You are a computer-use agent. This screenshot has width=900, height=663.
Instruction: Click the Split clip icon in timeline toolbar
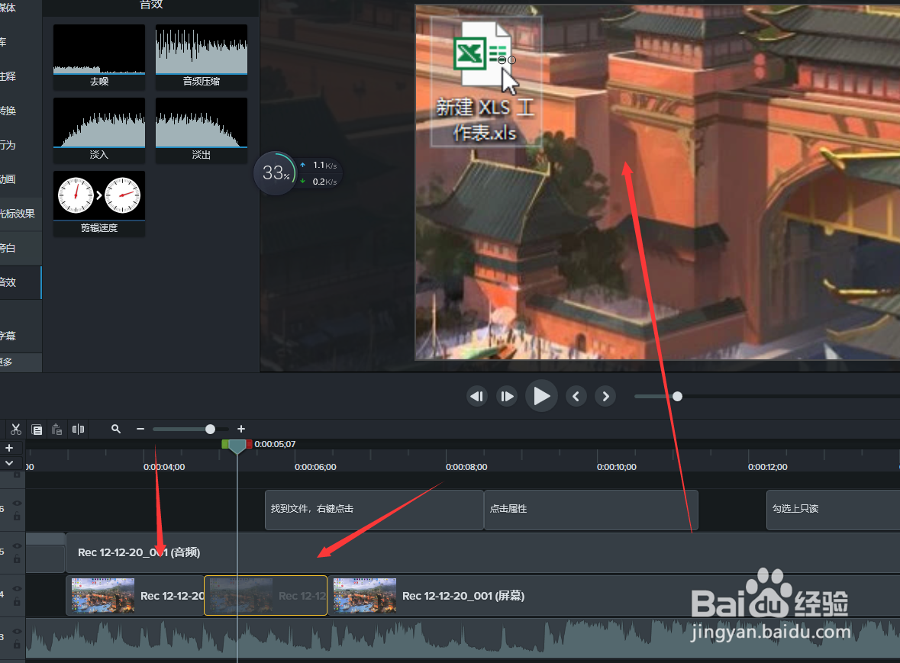click(78, 429)
